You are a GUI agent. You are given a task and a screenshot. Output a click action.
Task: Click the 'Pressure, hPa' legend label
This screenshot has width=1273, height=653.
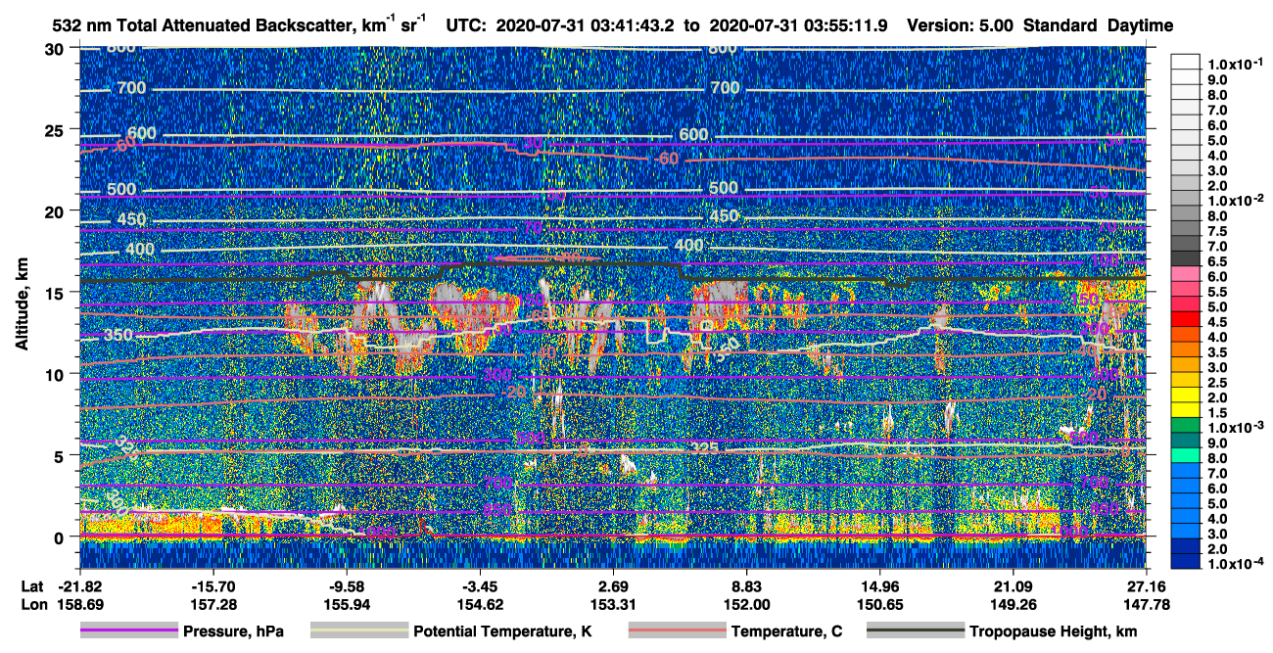(x=233, y=631)
